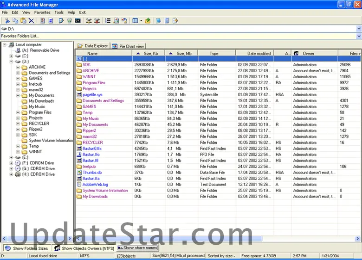Expand the (C:) drive tree node
The image size is (362, 260).
coord(11,56)
